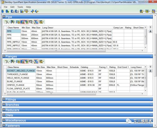The image size is (157, 128).
Task: Click the 101.6 Comp Len cell
Action: click(x=118, y=46)
